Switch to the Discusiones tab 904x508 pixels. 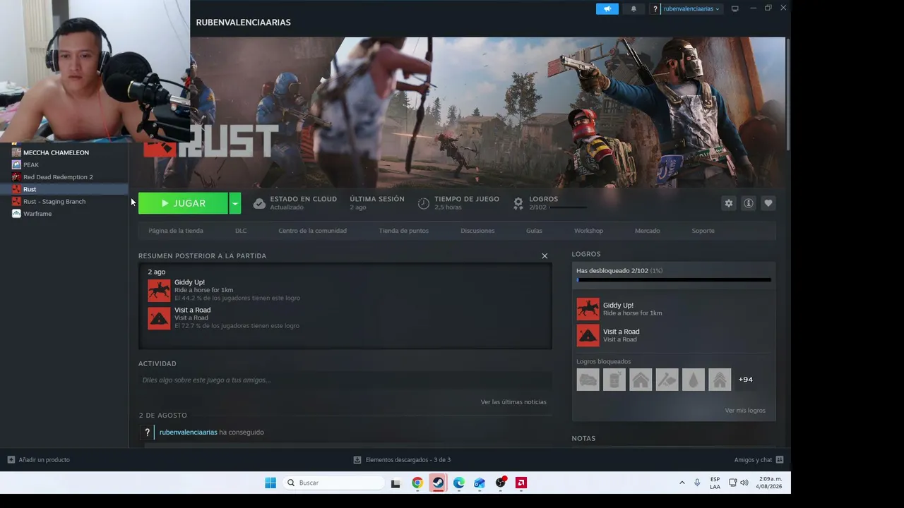(x=477, y=231)
